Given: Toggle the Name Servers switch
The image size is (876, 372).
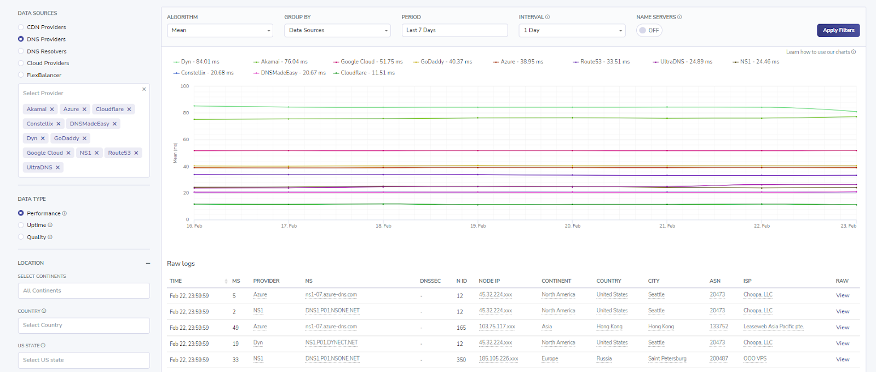Looking at the screenshot, I should (649, 31).
